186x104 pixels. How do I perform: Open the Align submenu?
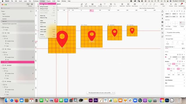[48, 21]
